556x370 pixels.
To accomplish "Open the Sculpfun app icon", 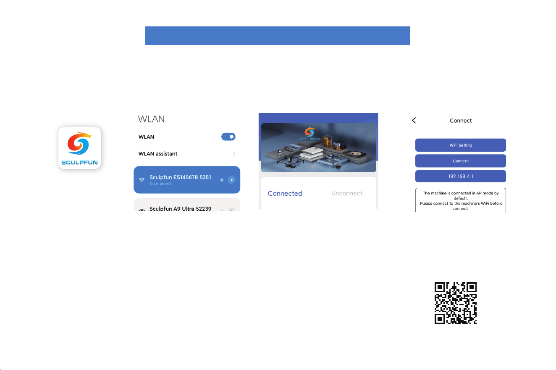I will click(79, 148).
